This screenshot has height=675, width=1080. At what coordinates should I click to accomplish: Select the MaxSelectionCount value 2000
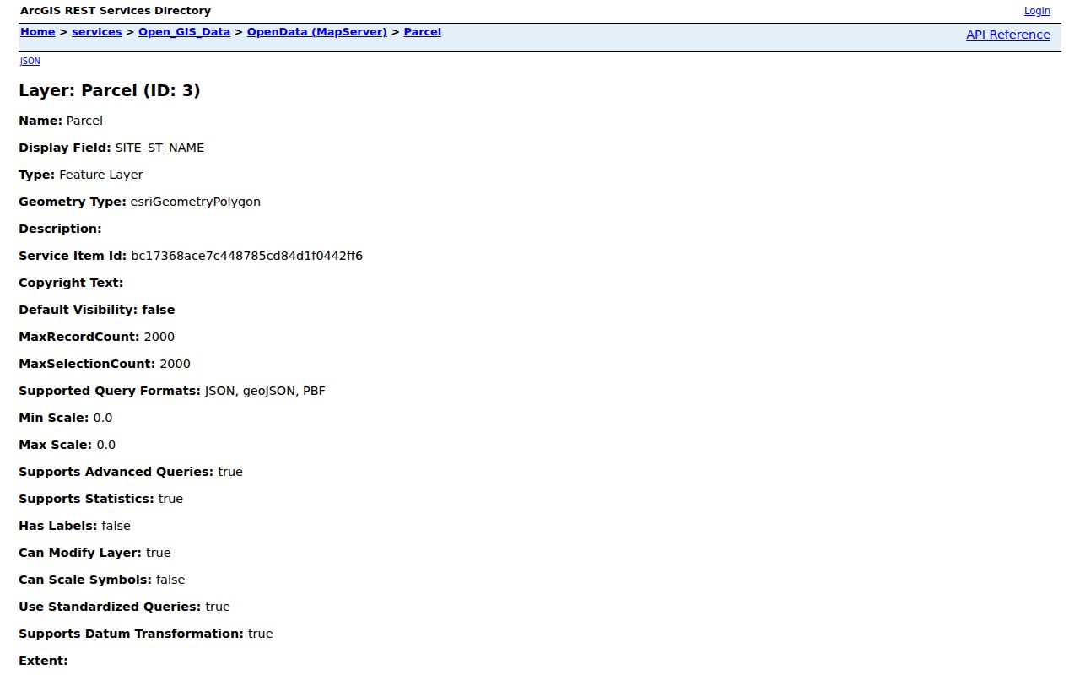click(175, 364)
